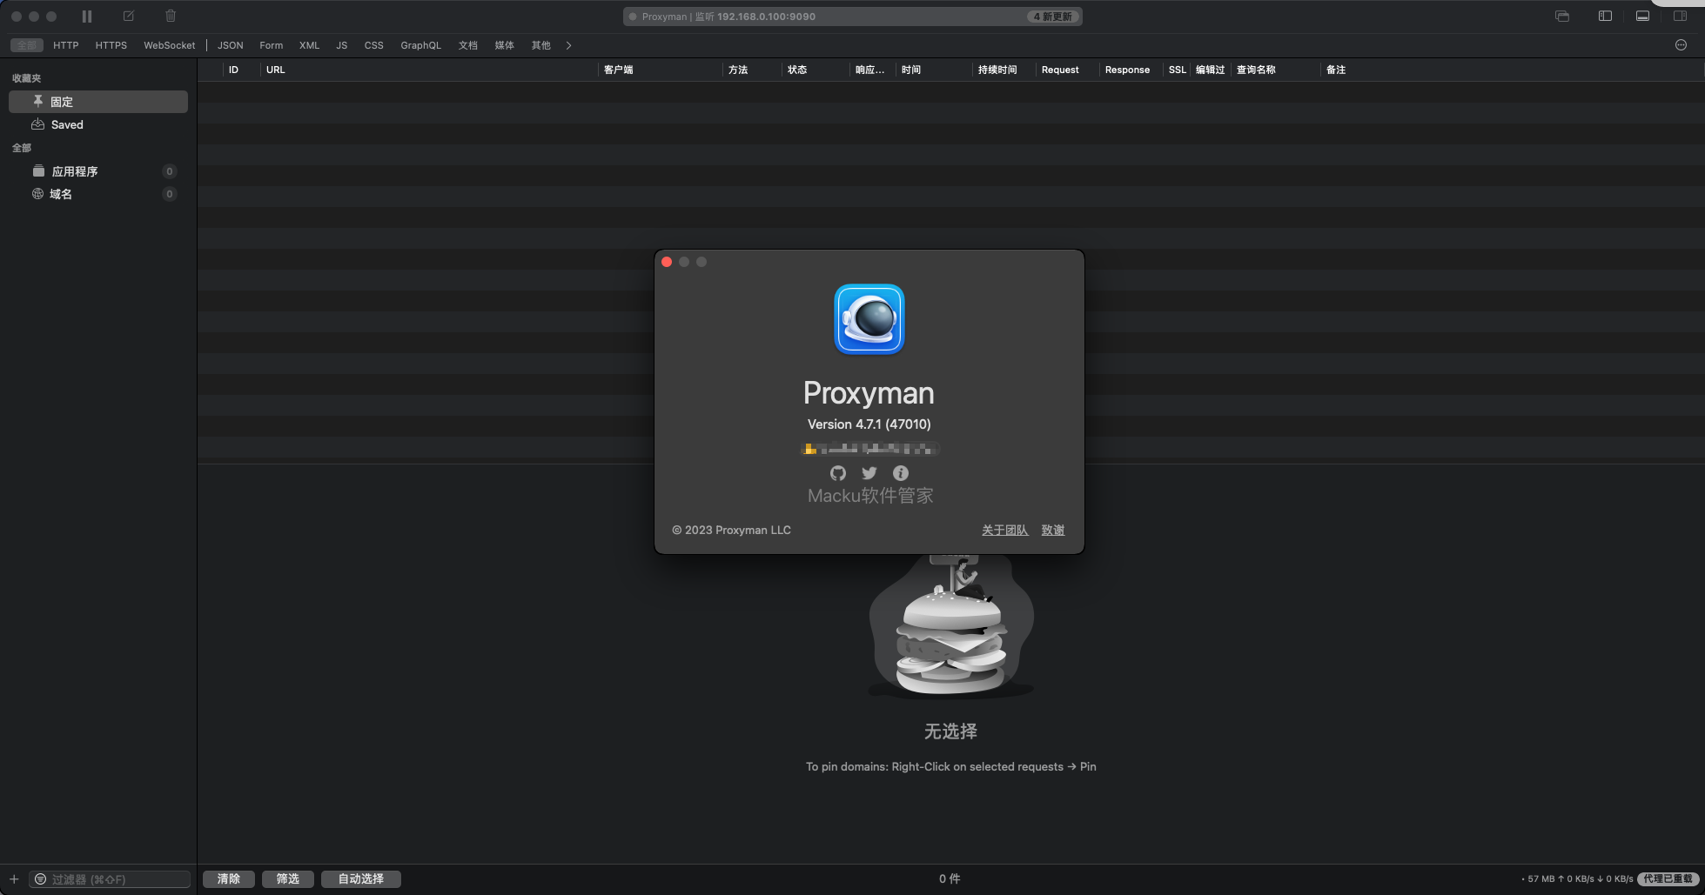Filter by JSON content type
This screenshot has height=895, width=1705.
coord(231,45)
